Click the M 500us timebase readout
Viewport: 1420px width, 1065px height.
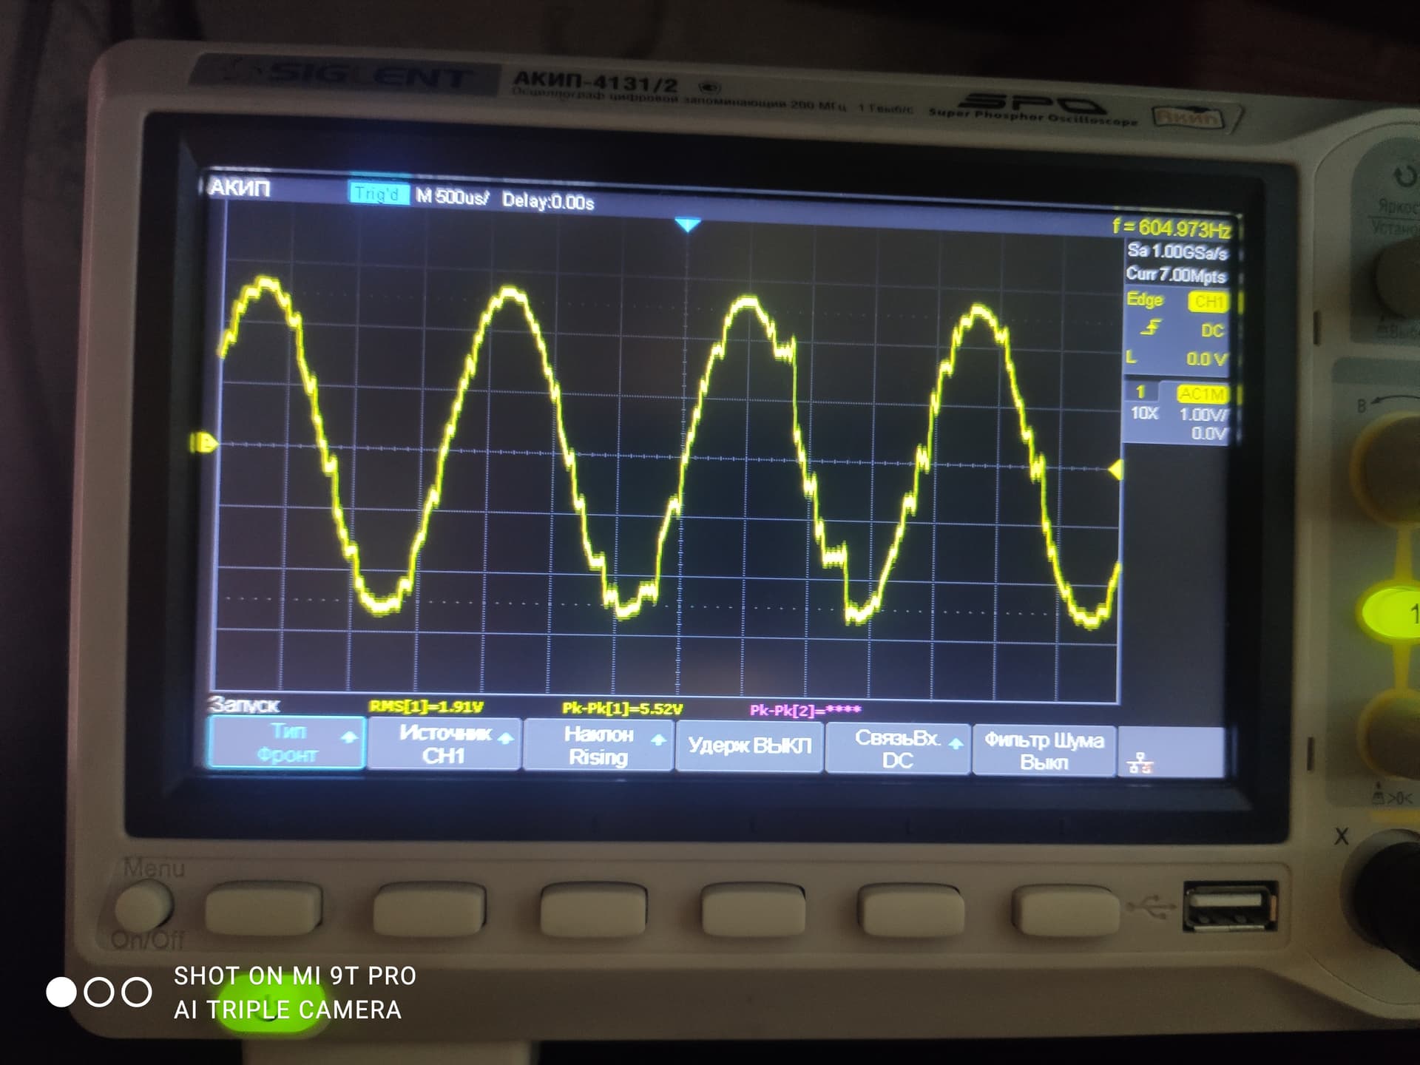[x=452, y=197]
